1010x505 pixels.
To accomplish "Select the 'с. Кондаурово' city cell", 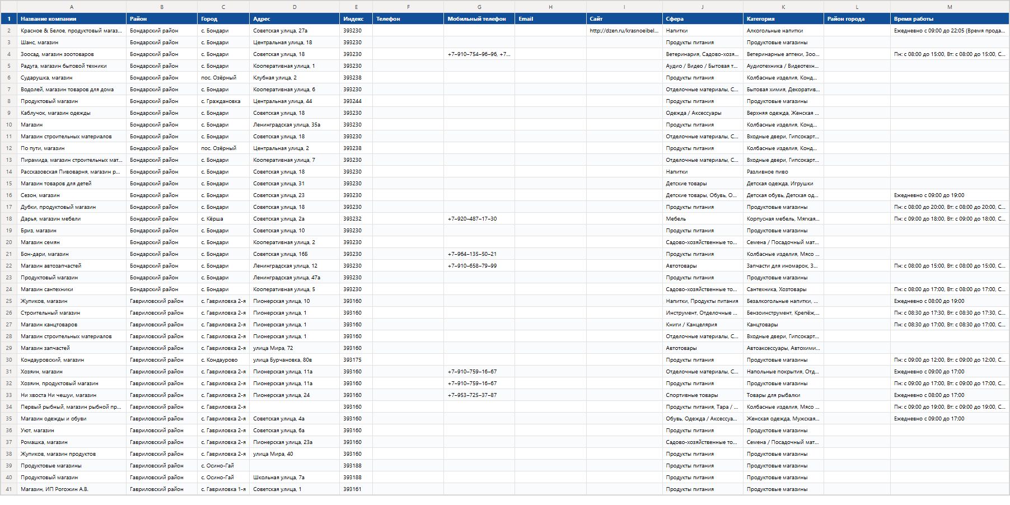I will tap(223, 359).
